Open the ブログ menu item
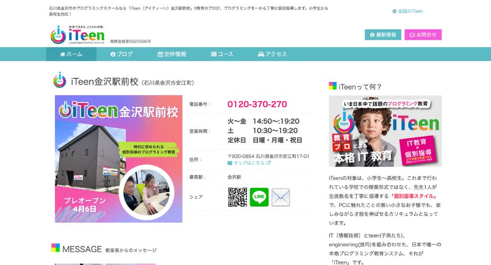Viewport: 491px width, 265px height. [x=121, y=54]
